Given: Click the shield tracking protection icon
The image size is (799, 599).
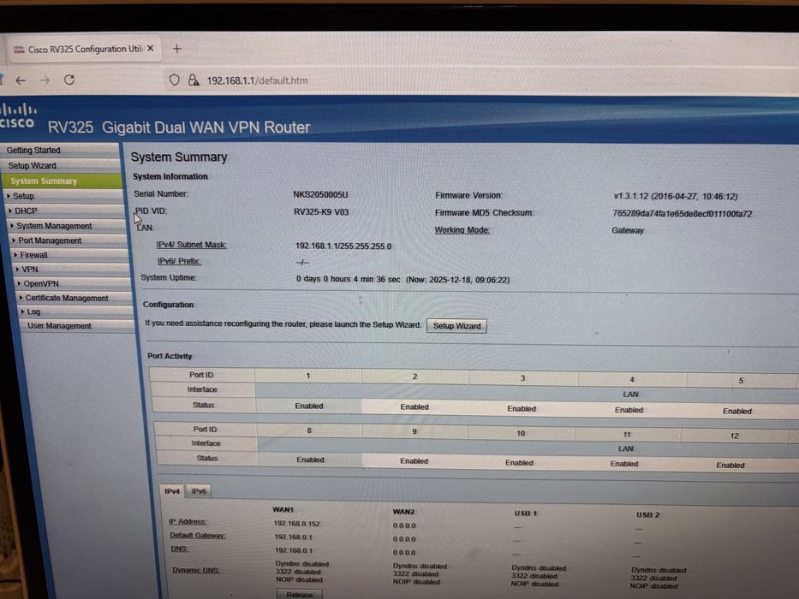Looking at the screenshot, I should [x=174, y=80].
